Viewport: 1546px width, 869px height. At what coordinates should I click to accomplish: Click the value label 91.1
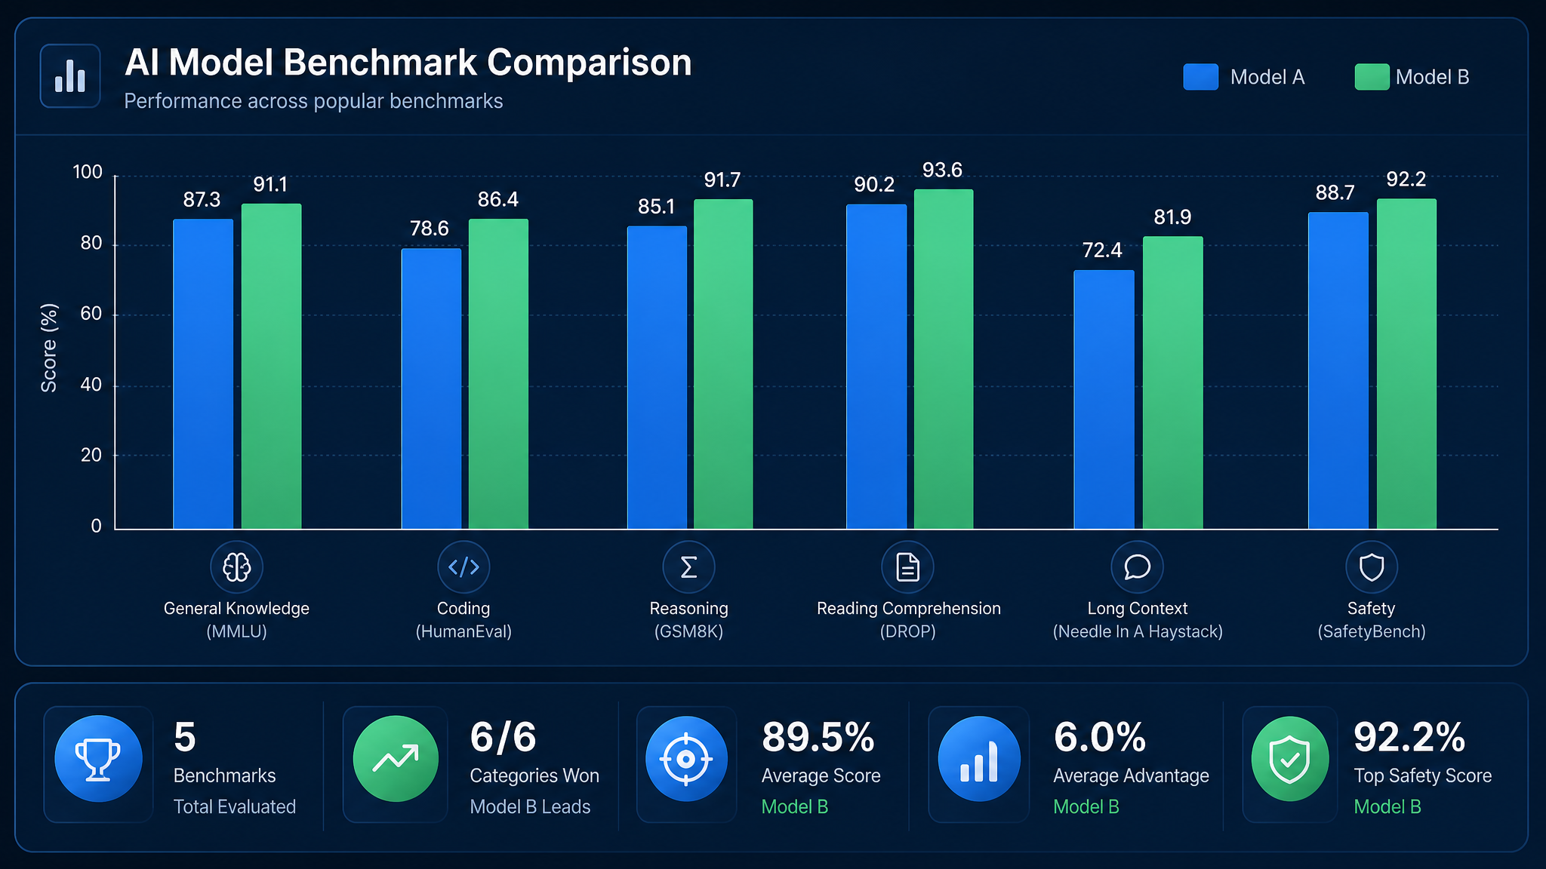coord(270,185)
